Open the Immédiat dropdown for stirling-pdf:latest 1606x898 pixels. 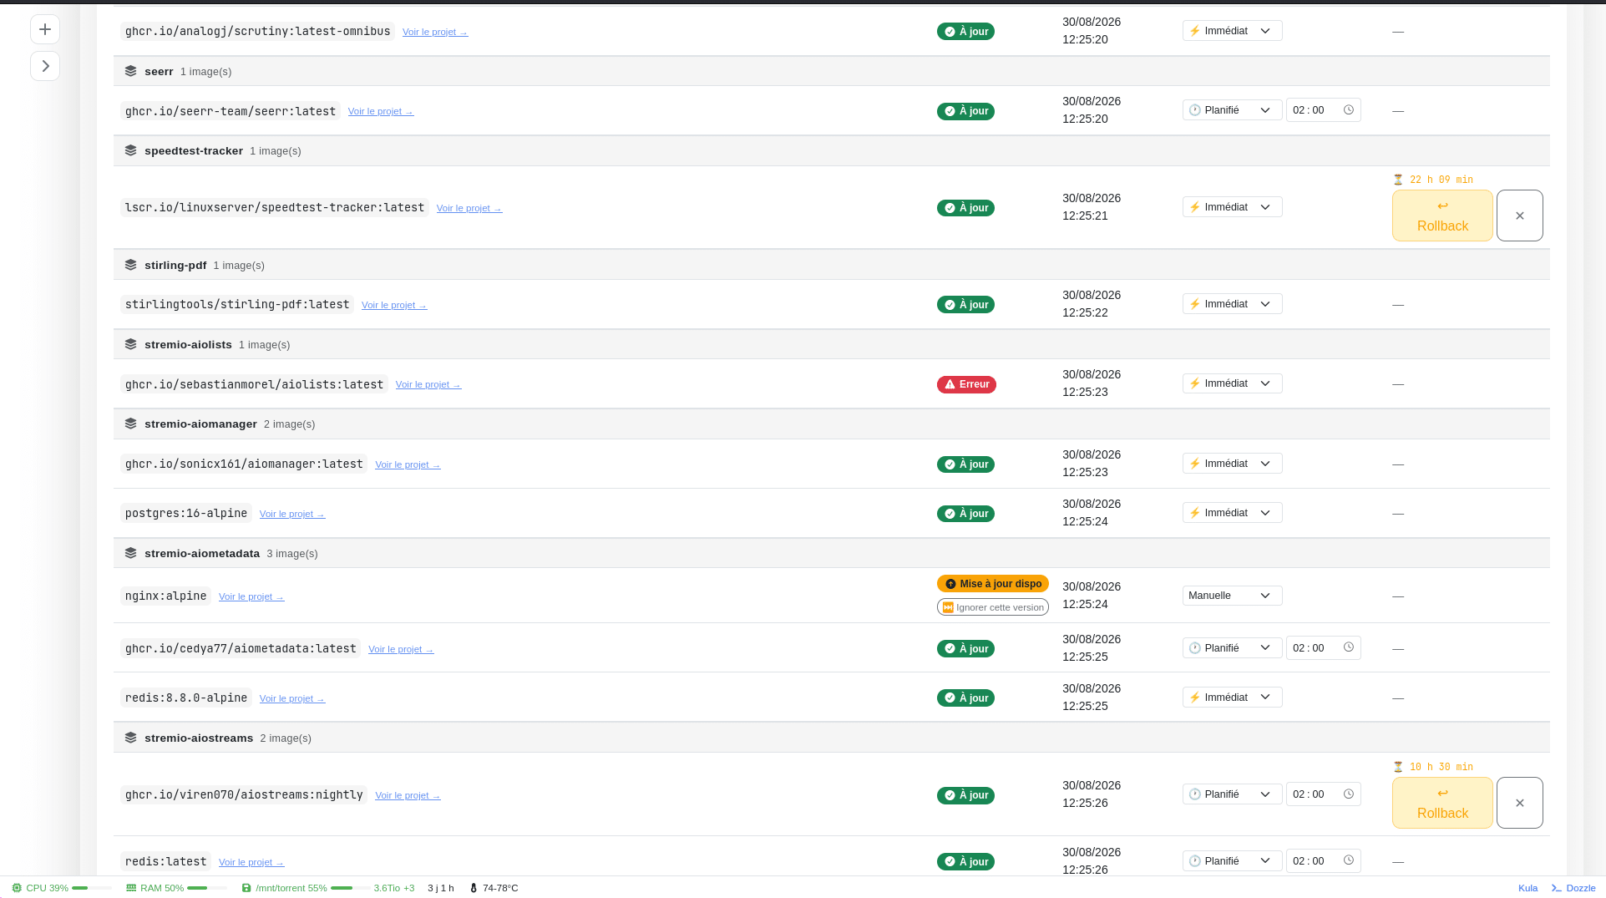tap(1233, 304)
